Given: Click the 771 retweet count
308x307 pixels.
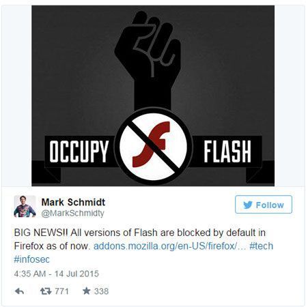Looking at the screenshot, I should [61, 291].
